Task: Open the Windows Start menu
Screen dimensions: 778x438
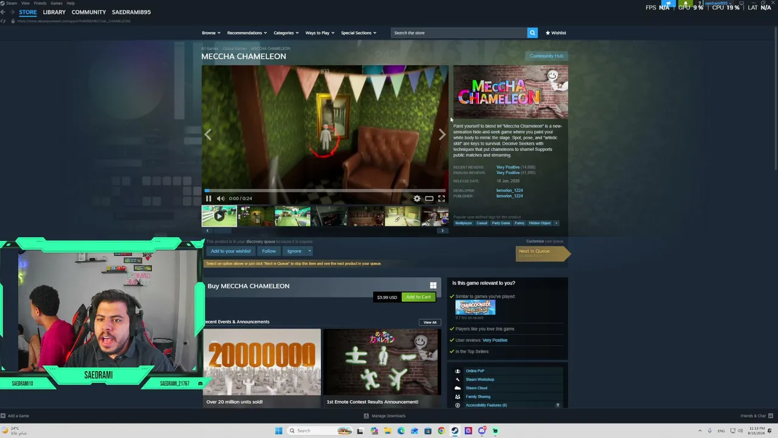Action: [278, 431]
